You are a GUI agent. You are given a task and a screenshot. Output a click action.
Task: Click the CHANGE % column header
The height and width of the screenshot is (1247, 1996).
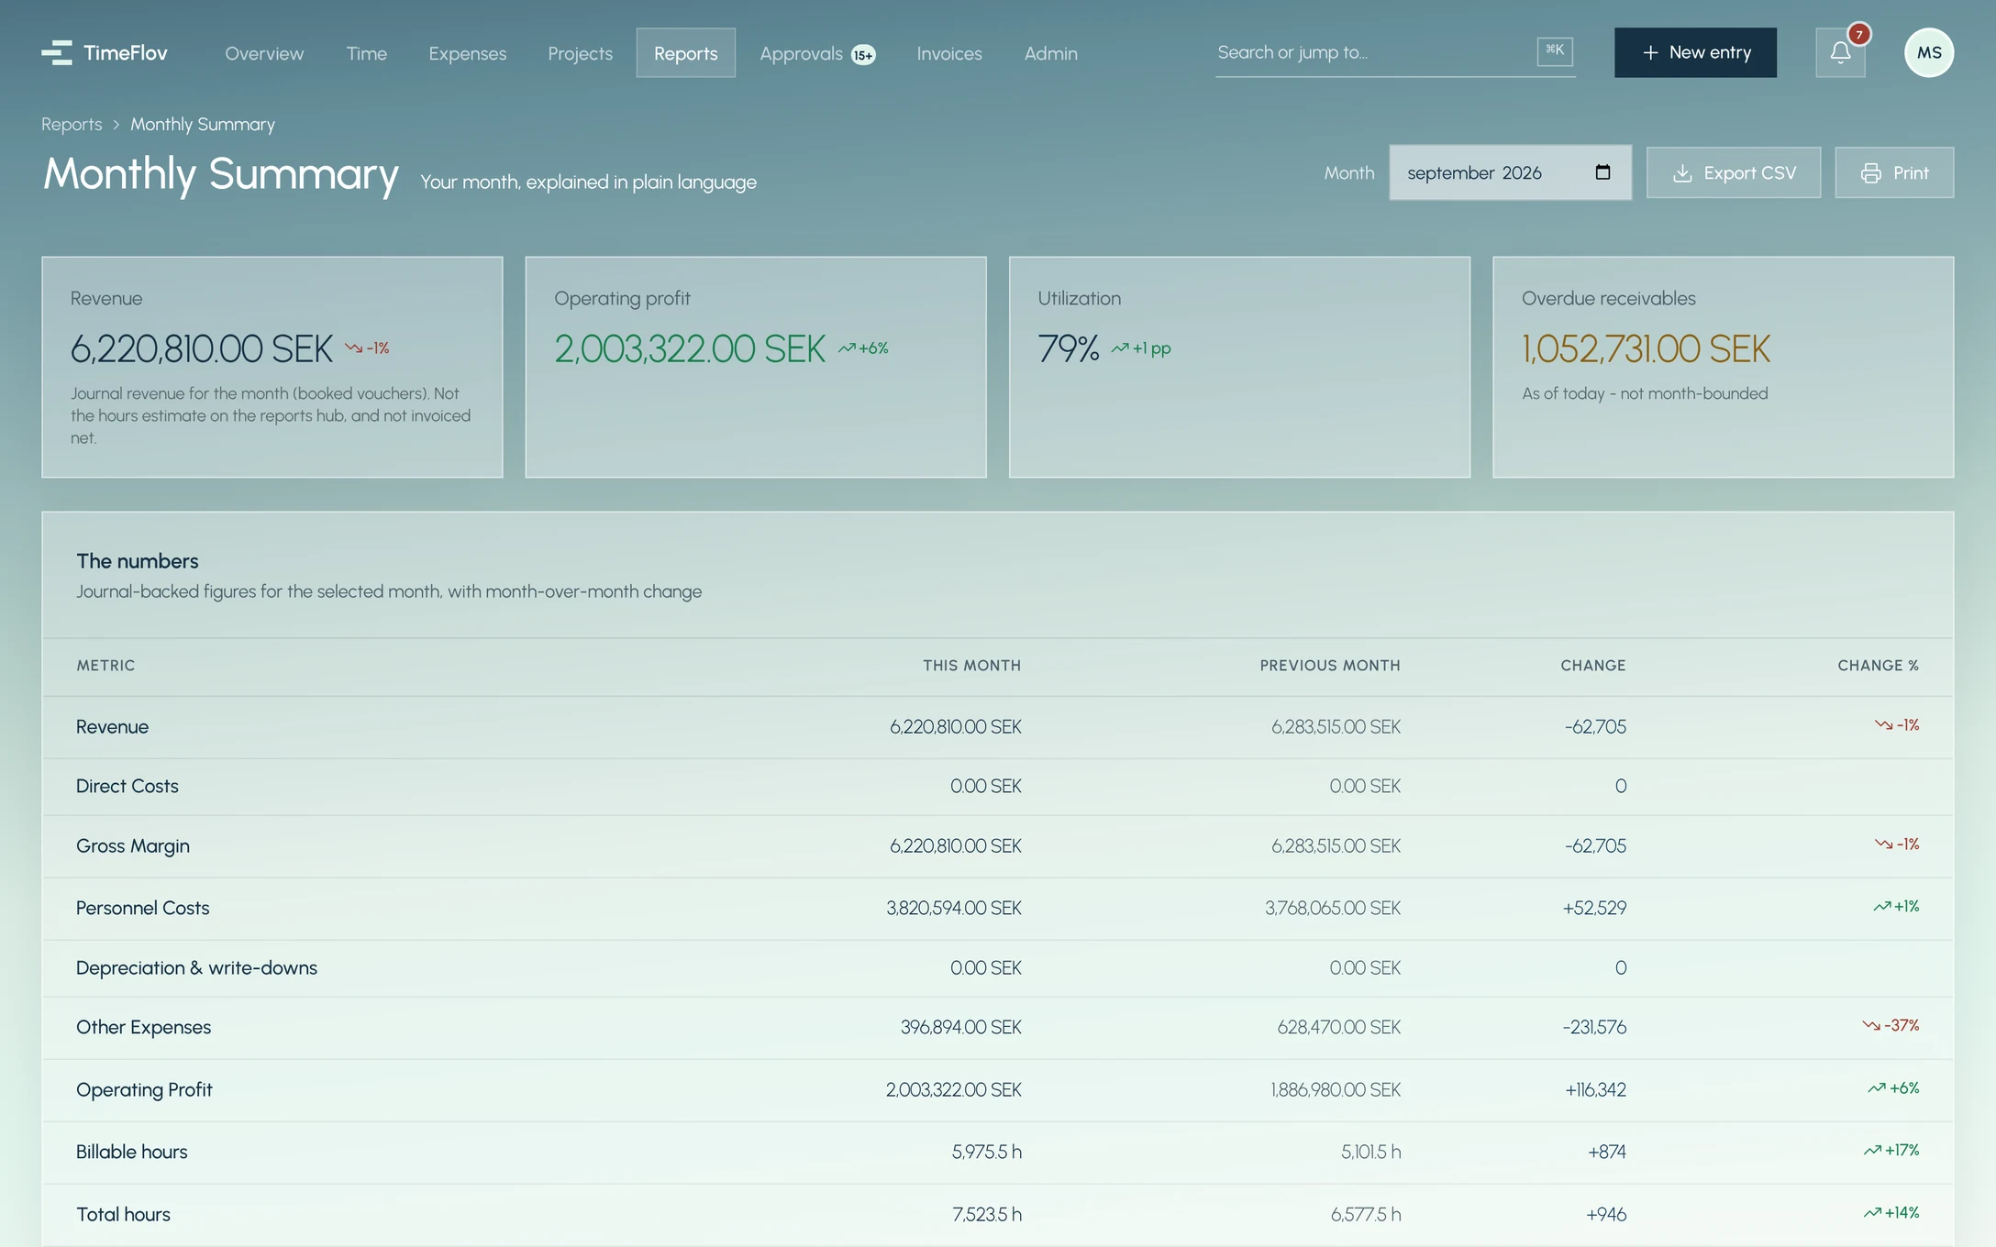coord(1879,666)
